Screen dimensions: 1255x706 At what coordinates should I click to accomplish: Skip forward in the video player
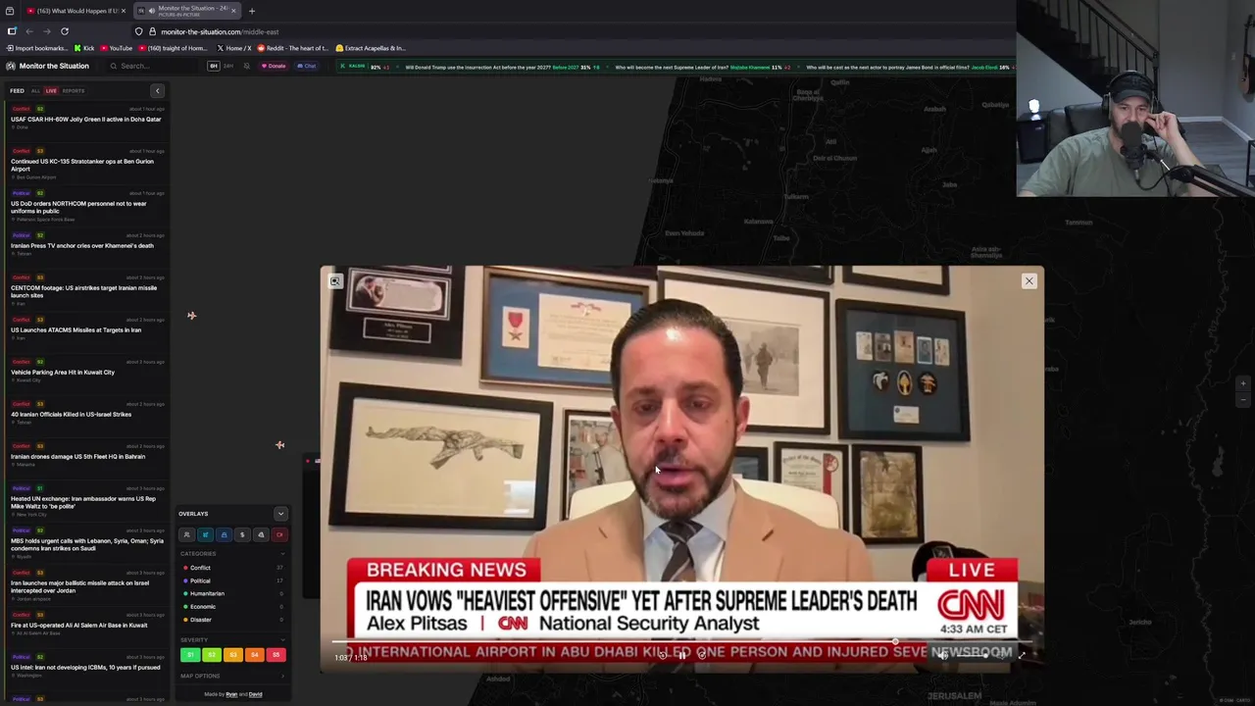coord(702,655)
